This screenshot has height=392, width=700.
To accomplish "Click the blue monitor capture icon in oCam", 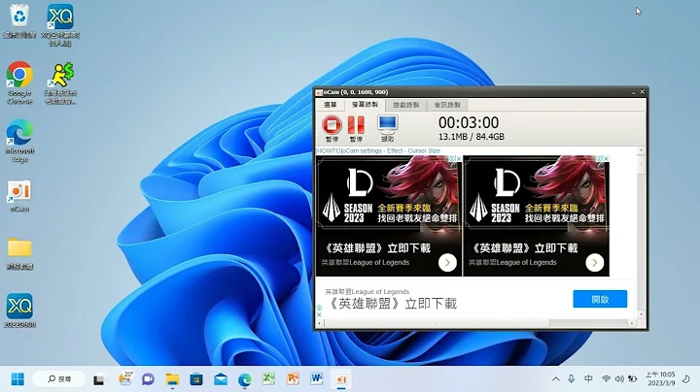I will click(x=388, y=125).
